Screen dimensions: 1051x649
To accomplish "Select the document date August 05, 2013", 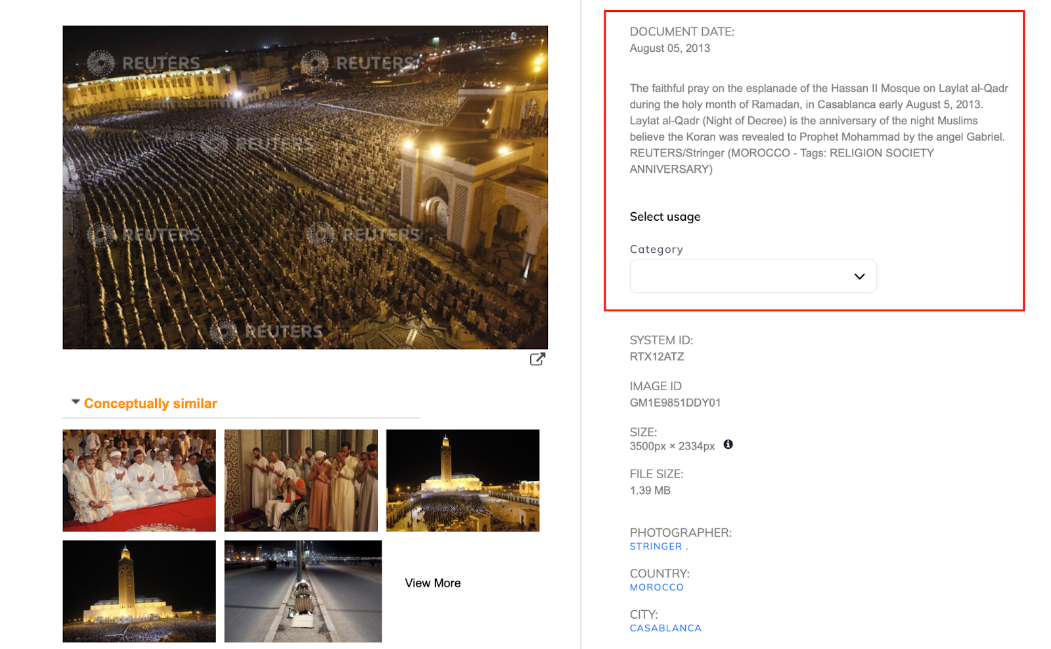I will click(669, 48).
